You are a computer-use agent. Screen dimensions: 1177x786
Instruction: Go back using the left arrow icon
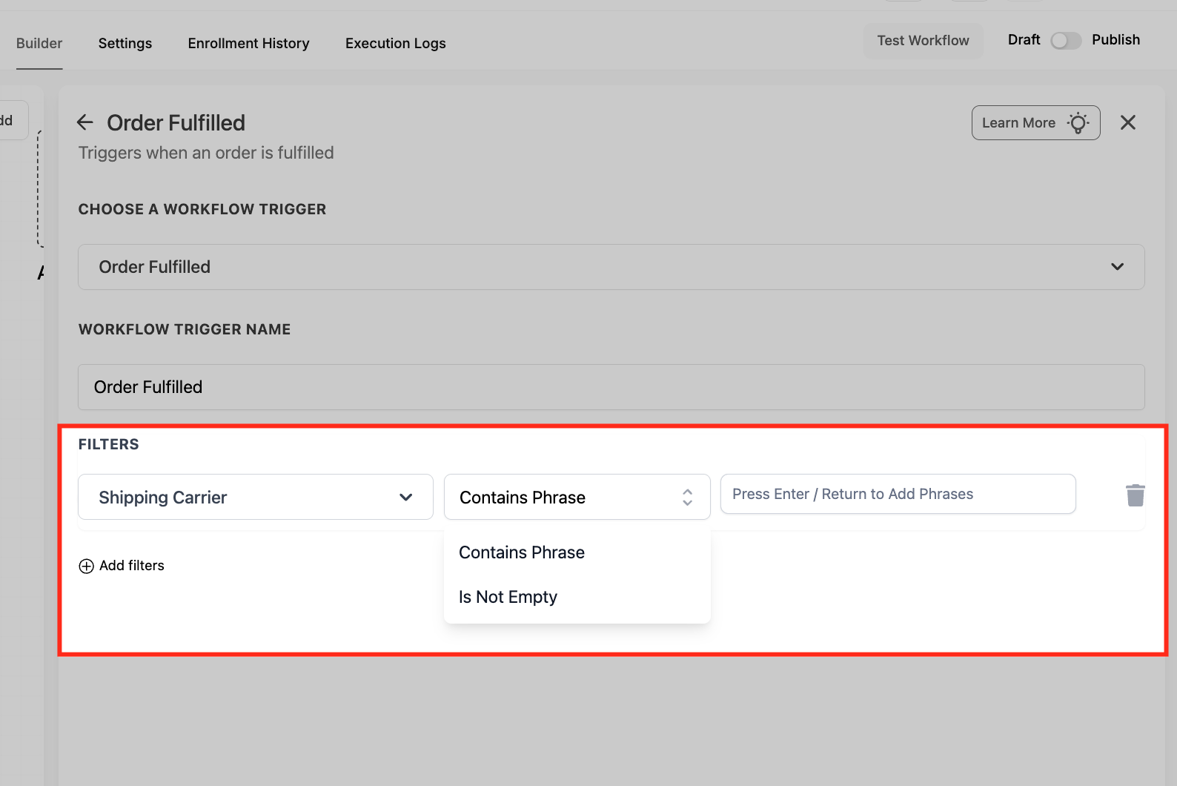85,122
